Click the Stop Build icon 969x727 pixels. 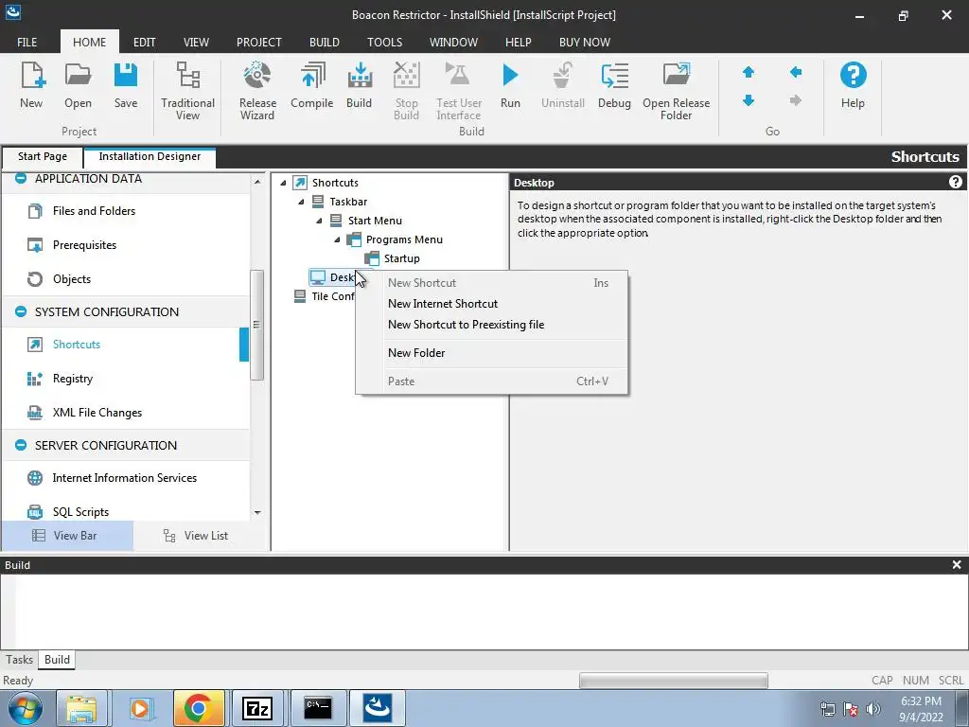point(407,91)
